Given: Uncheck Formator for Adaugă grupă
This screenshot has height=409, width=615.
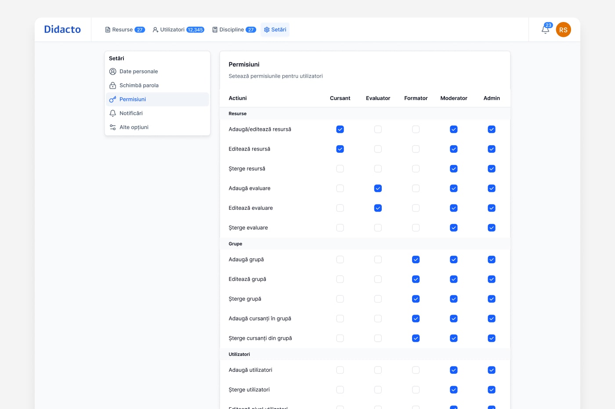Looking at the screenshot, I should 416,260.
